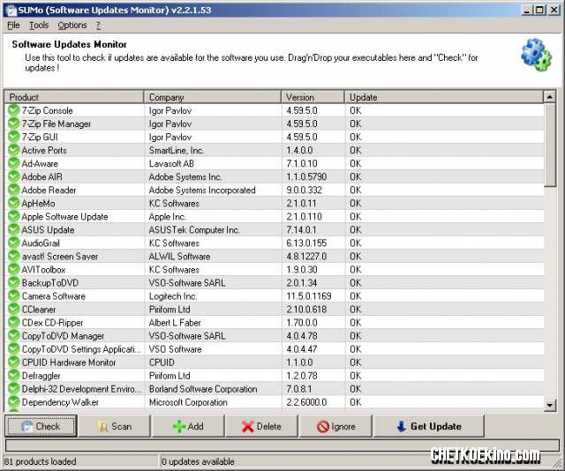Sort list by the Version column header
Image resolution: width=565 pixels, height=471 pixels.
point(313,97)
